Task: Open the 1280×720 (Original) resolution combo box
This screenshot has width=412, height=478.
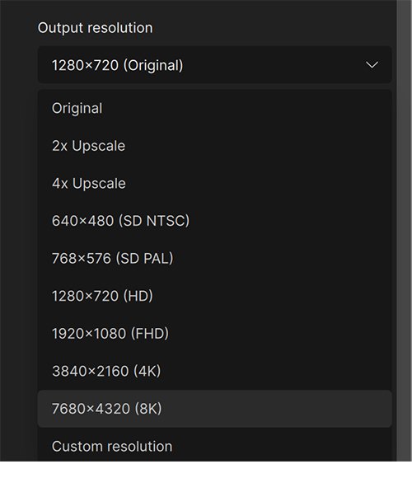Action: [214, 65]
